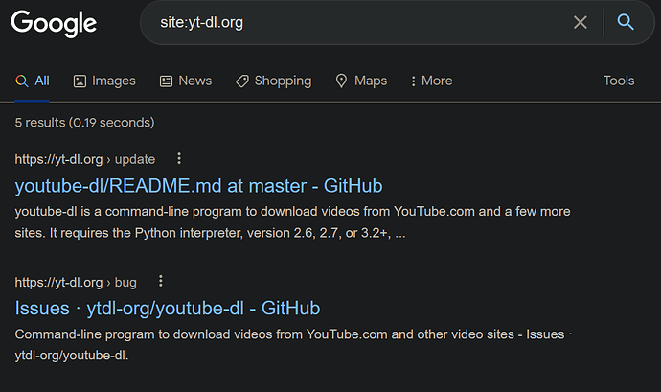Viewport: 661px width, 392px height.
Task: Open the three-dot menu beside yt-dl.org bug result
Action: (161, 281)
